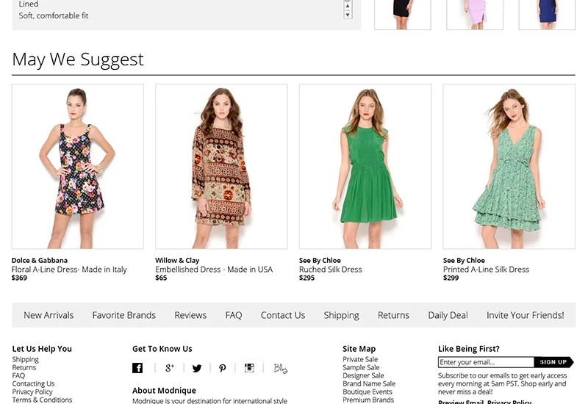Click the $65 price
Screen dimensions: 588x404
coord(161,278)
